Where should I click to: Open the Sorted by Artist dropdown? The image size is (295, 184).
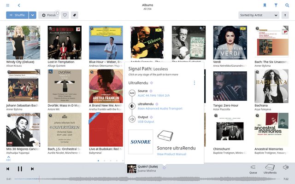[259, 15]
